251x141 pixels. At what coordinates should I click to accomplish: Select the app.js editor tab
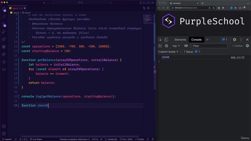coord(17,8)
